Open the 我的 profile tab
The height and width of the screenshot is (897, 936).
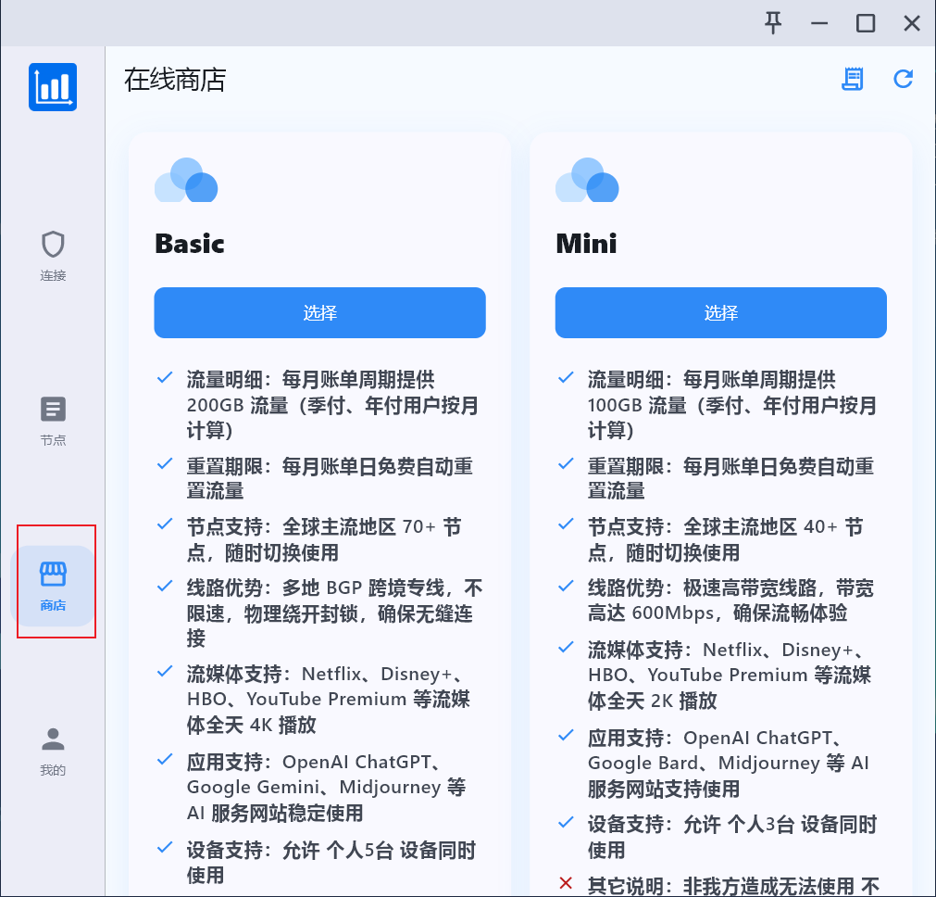click(53, 751)
